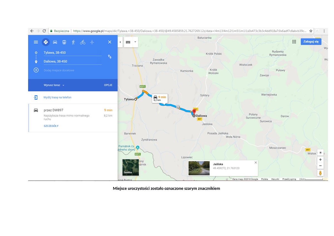Expand the input tools dropdown arrow
Image resolution: width=334 pixels, height=236 pixels.
(x=135, y=42)
